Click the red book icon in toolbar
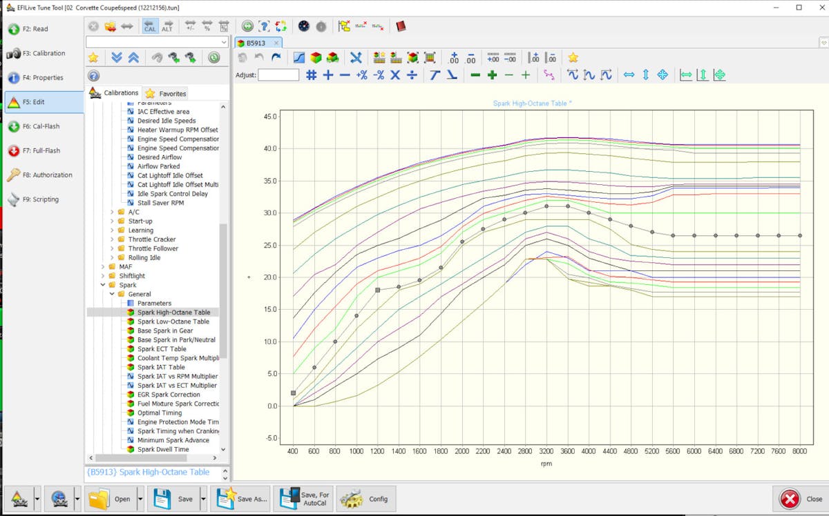 click(x=401, y=26)
